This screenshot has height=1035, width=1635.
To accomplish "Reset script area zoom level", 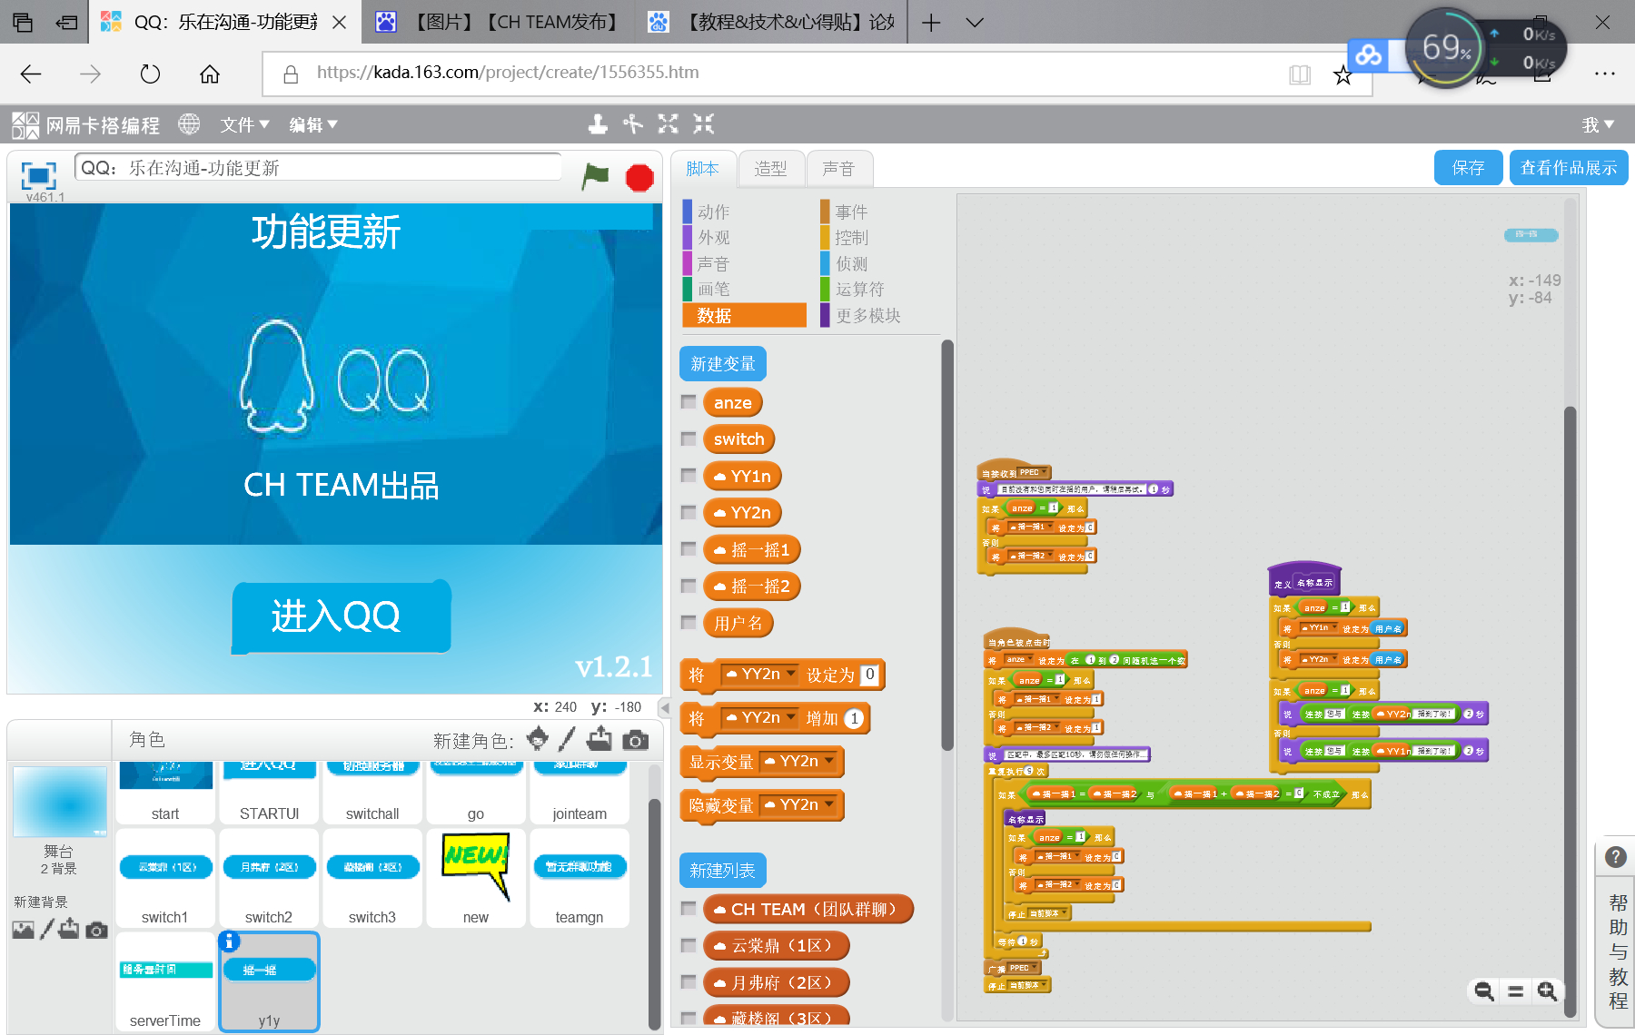I will pyautogui.click(x=1516, y=991).
